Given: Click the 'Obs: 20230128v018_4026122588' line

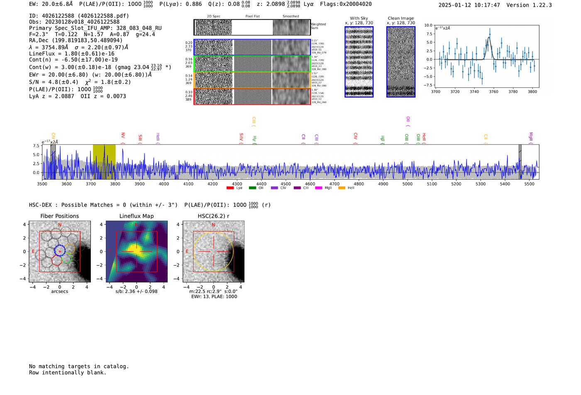Looking at the screenshot, I should (x=74, y=22).
